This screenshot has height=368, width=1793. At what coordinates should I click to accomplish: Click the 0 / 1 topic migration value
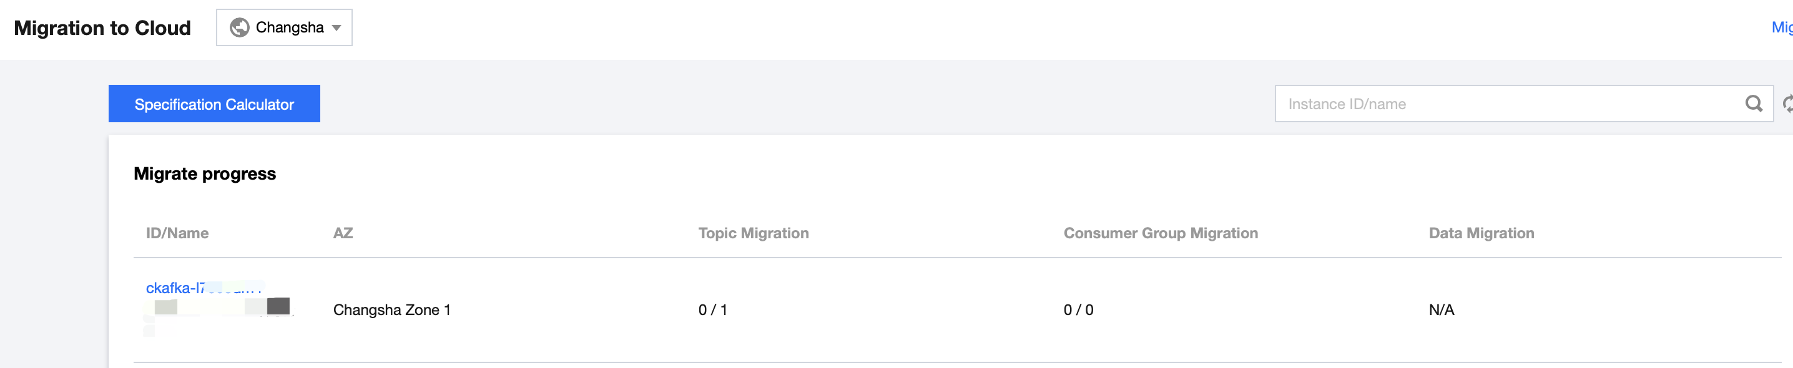click(x=713, y=309)
